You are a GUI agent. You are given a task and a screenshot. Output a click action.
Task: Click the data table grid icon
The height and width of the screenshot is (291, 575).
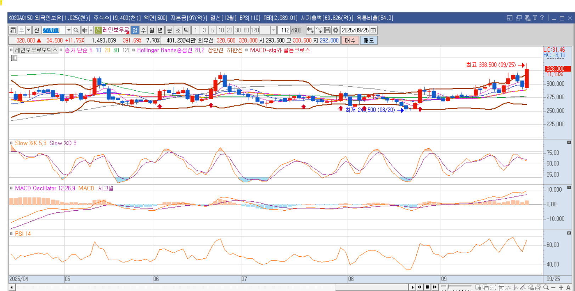click(14, 58)
